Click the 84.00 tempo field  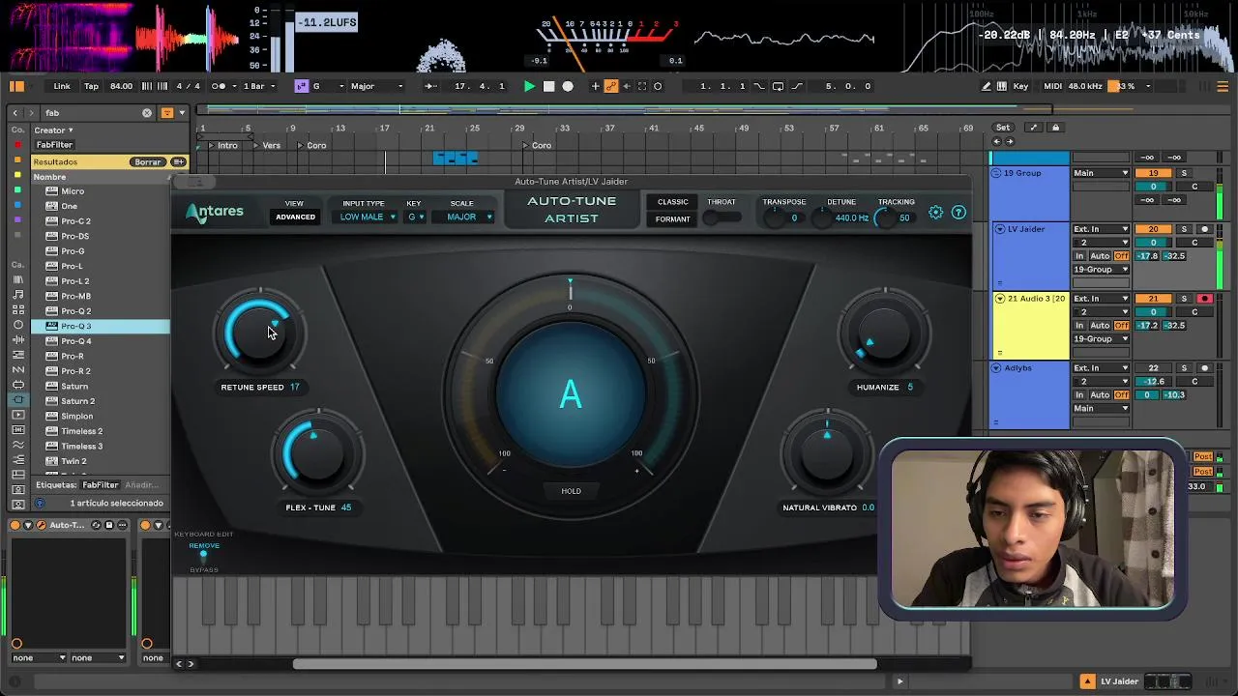point(122,86)
